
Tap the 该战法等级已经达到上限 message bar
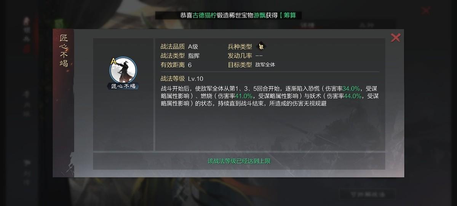pyautogui.click(x=239, y=161)
